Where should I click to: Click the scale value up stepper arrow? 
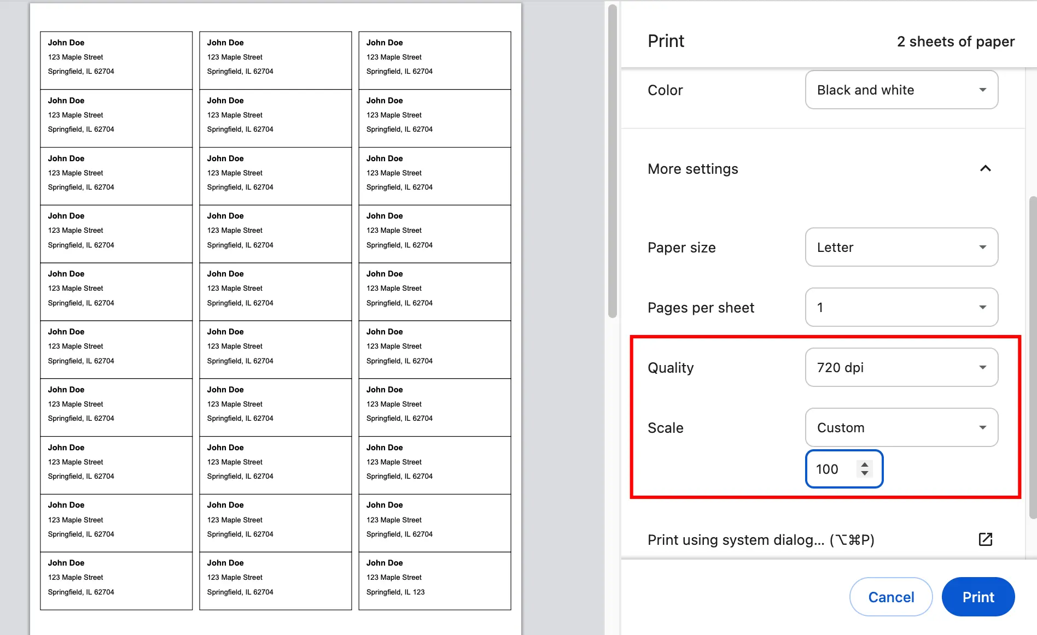(864, 464)
